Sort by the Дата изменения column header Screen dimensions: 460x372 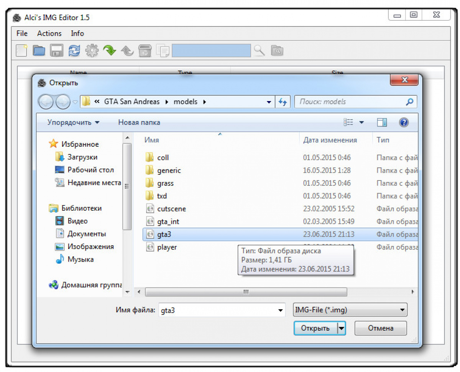click(x=330, y=140)
